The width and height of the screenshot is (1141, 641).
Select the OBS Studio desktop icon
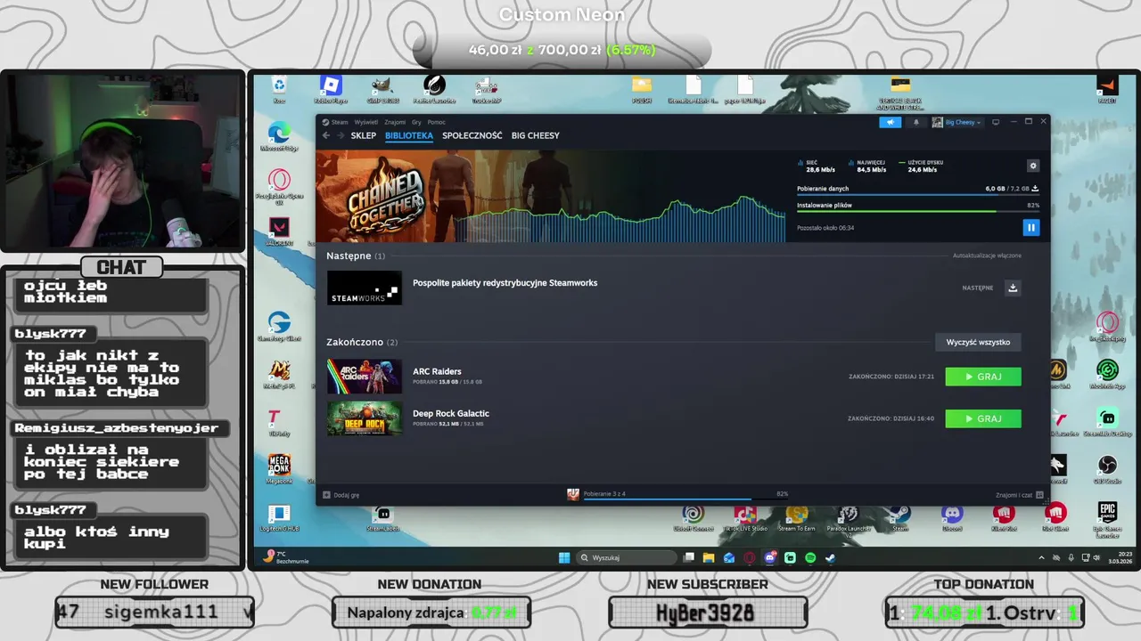1107,469
